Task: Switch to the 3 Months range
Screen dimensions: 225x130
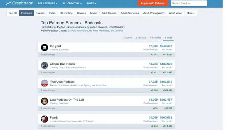Action: click(x=141, y=38)
